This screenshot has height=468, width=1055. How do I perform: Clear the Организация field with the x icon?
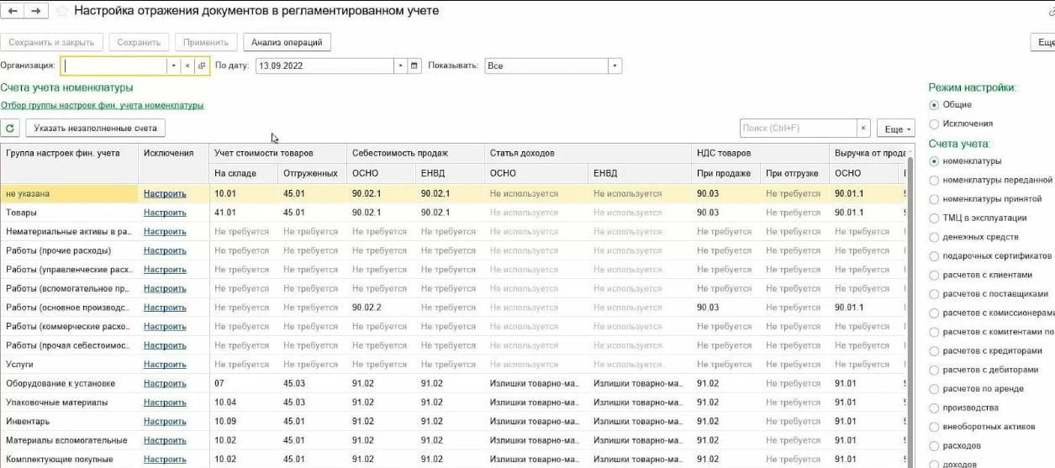tap(188, 66)
